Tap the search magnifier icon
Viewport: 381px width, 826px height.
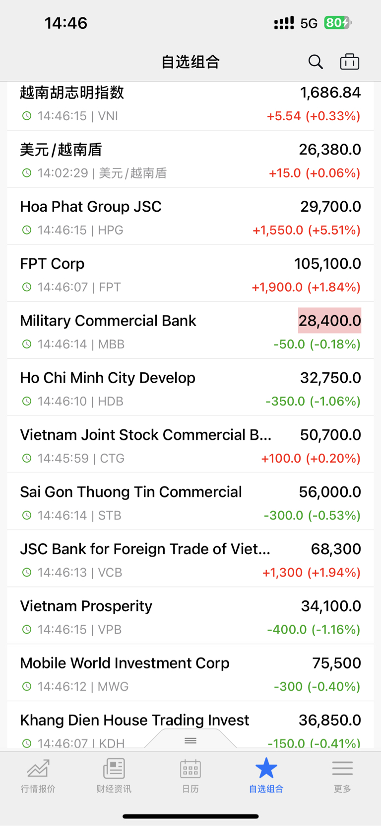coord(316,62)
